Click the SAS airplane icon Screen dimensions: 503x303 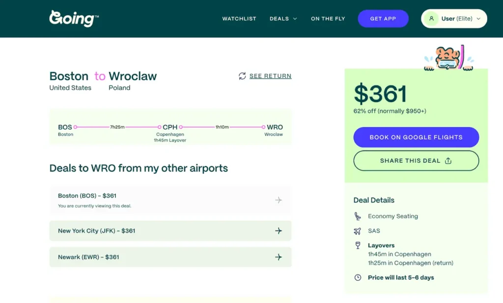(357, 231)
